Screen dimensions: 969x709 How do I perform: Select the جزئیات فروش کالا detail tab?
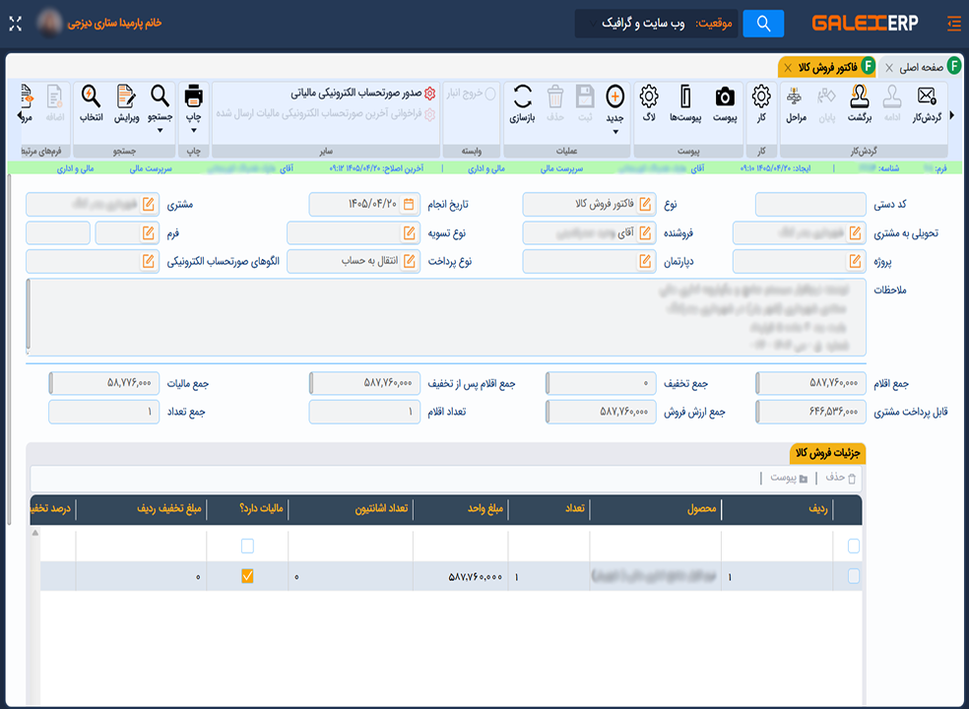(x=827, y=453)
